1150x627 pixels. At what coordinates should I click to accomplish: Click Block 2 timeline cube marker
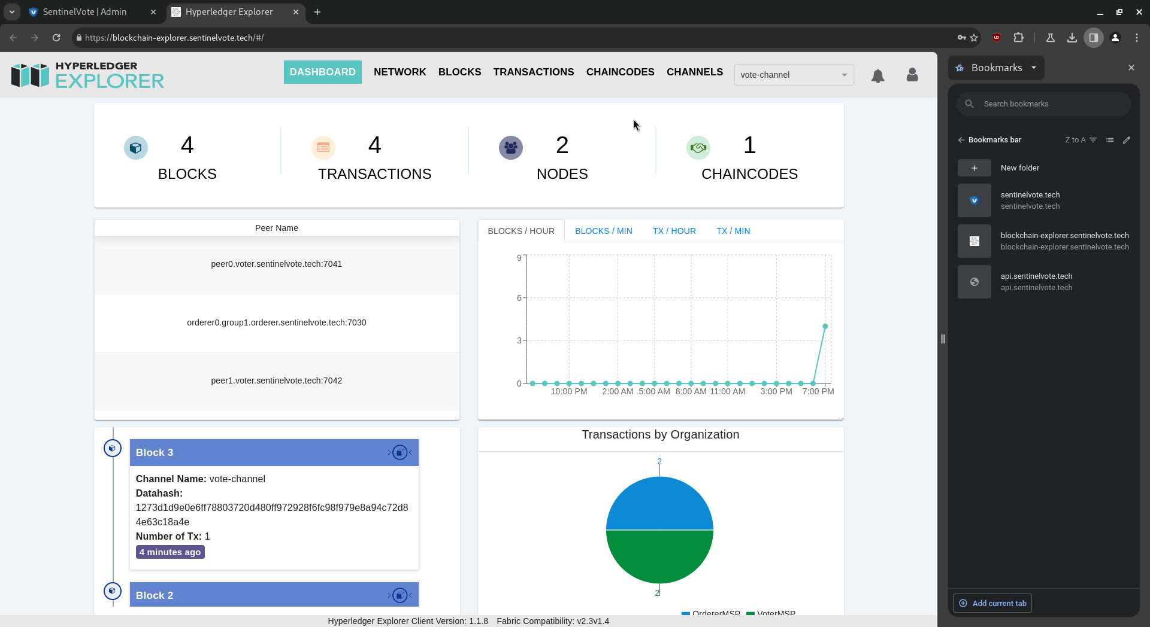click(113, 591)
